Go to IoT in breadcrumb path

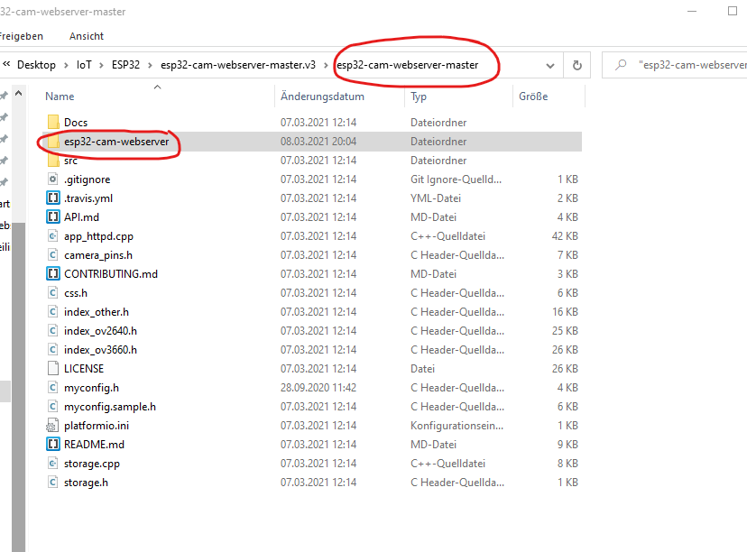[84, 65]
